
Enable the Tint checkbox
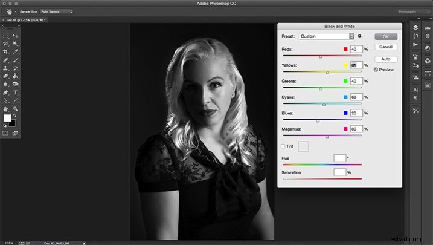[x=283, y=146]
